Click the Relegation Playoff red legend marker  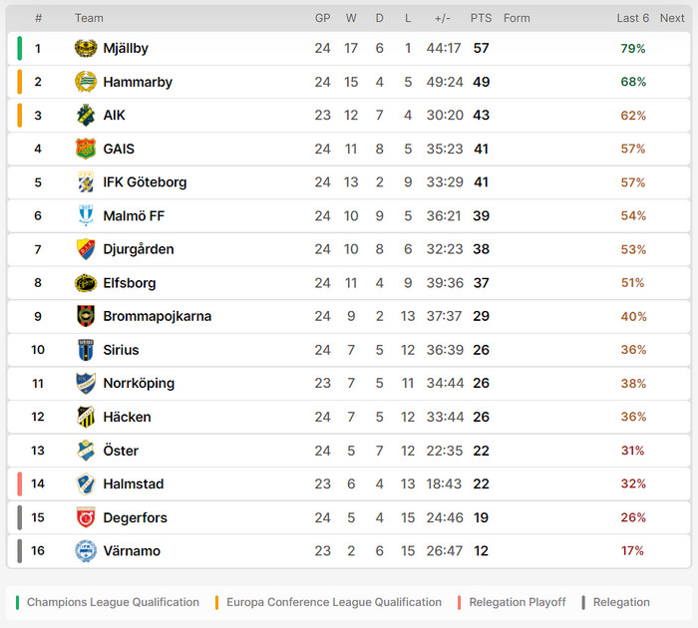[460, 602]
